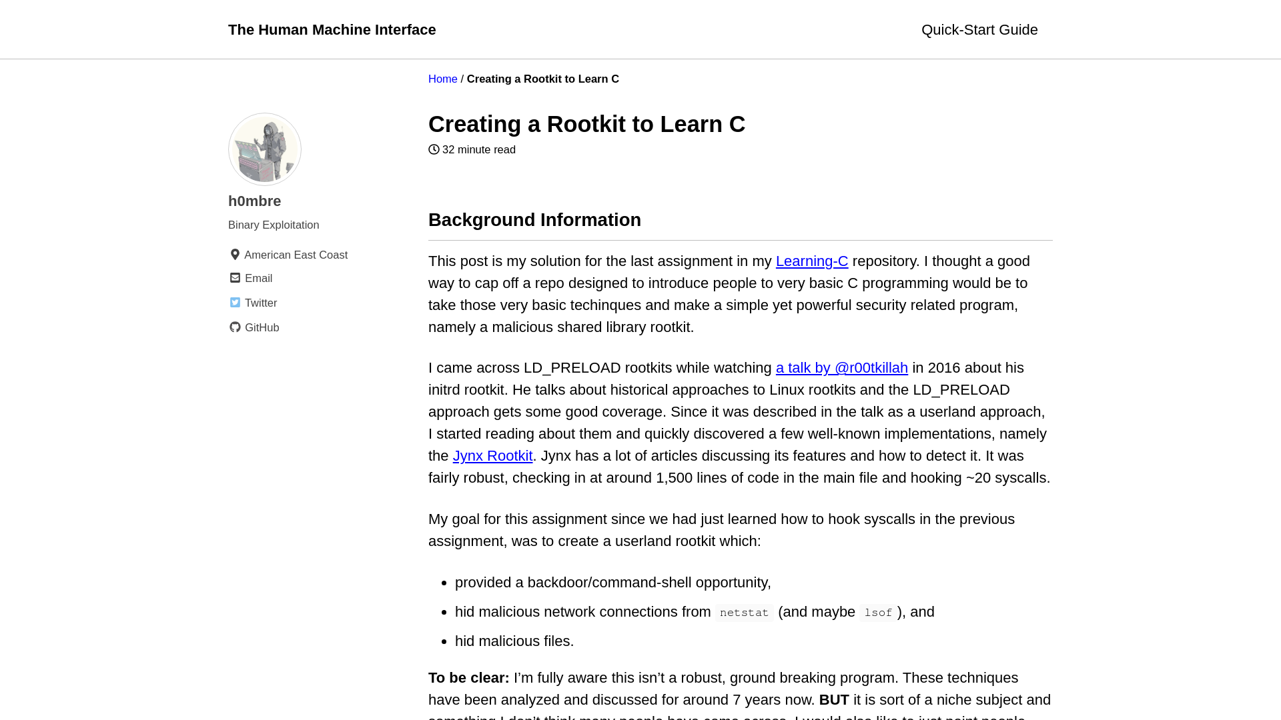Expand the h0mbre author profile section
1281x720 pixels.
pyautogui.click(x=254, y=201)
